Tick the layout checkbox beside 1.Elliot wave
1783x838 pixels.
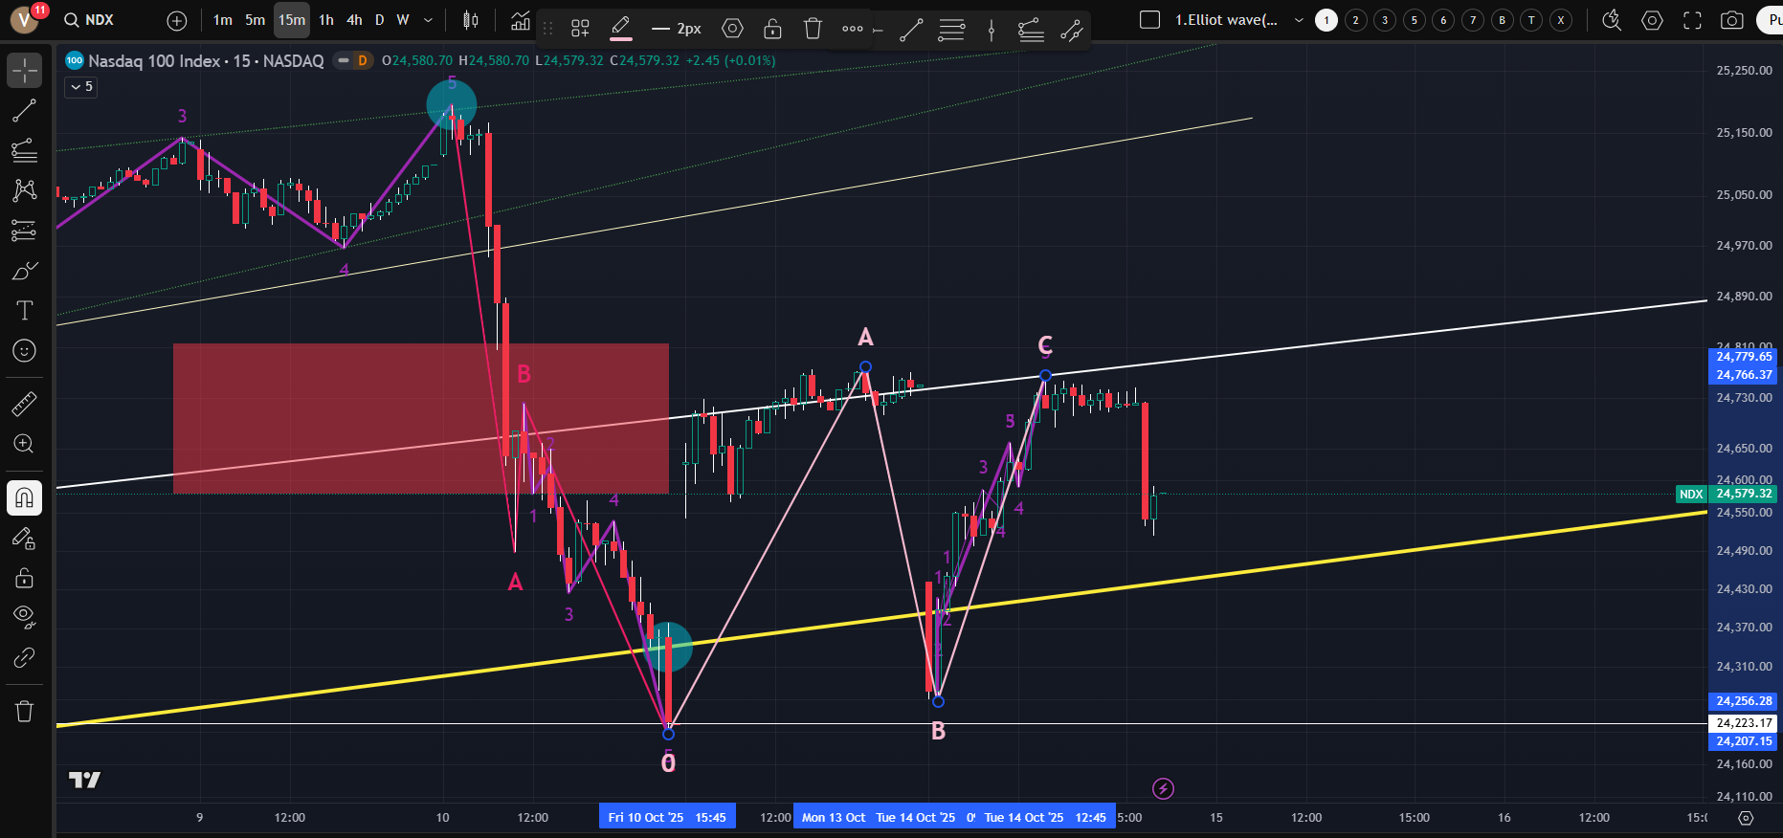click(x=1150, y=20)
